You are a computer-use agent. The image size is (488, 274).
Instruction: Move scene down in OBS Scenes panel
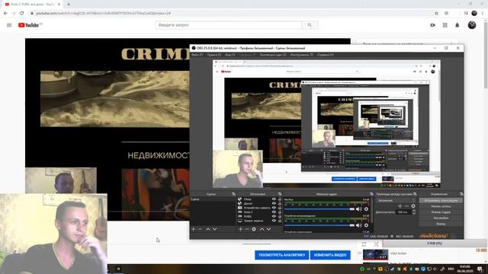[x=215, y=229]
